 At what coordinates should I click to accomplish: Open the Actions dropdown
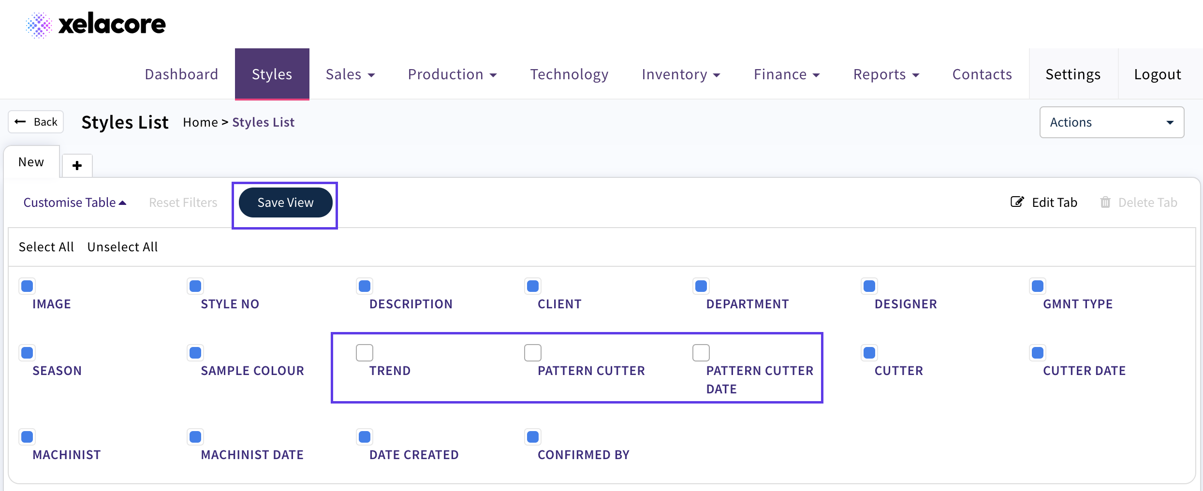point(1111,122)
